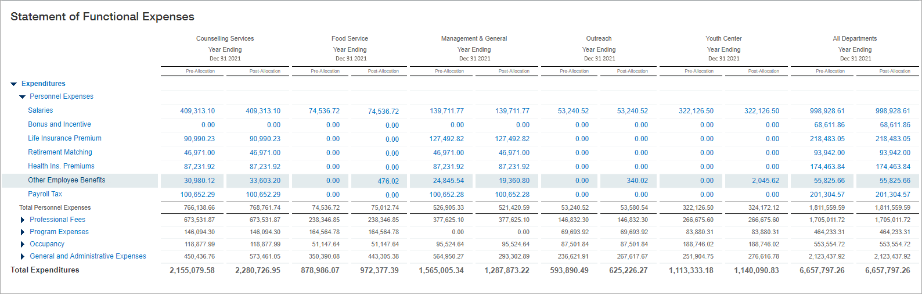Open Food Service 476.02 post-allocation value
Viewport: 922px width, 294px height.
388,181
